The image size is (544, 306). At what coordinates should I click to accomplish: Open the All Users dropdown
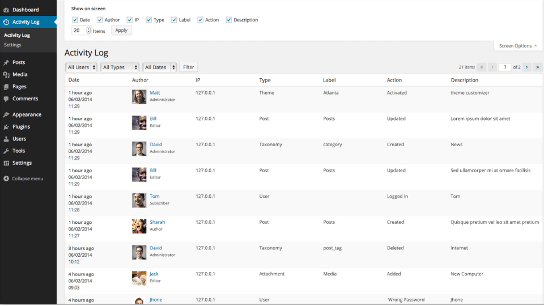click(81, 67)
